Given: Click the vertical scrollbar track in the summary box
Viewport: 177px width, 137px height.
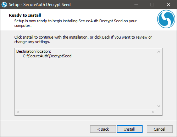Looking at the screenshot, I should tap(159, 79).
